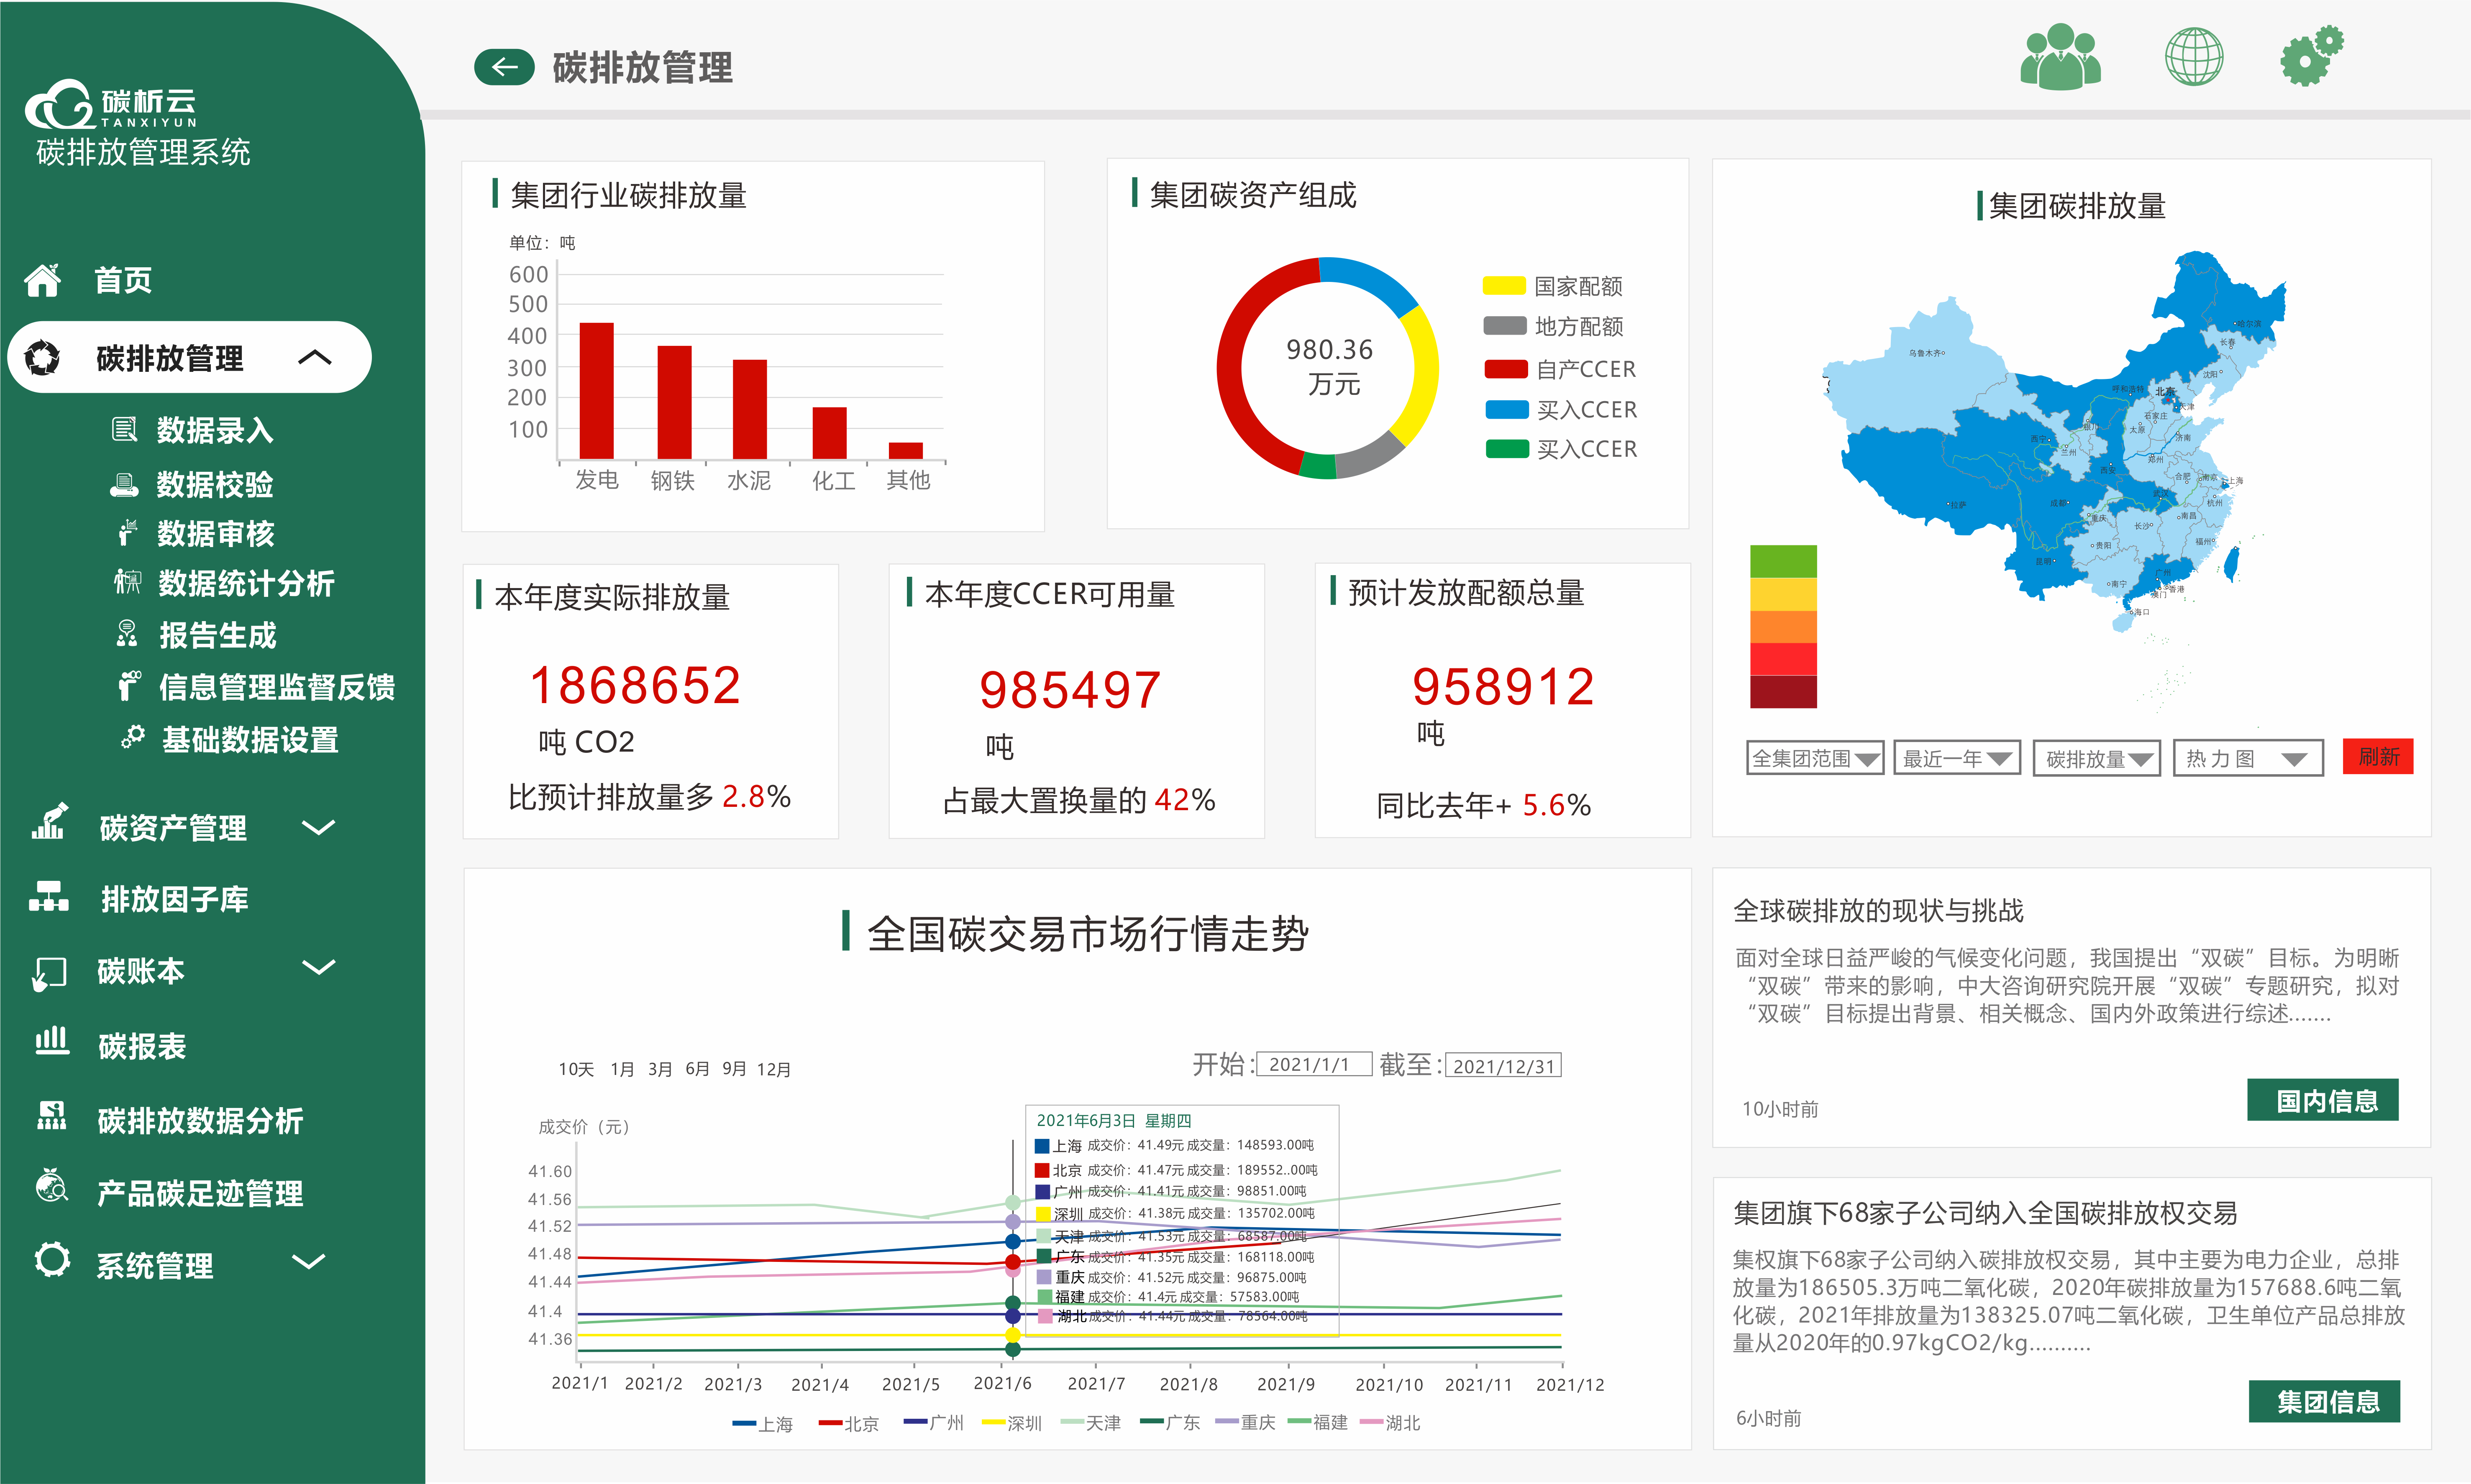The image size is (2471, 1484).
Task: Expand the 碳资产管理 chevron
Action: [318, 828]
